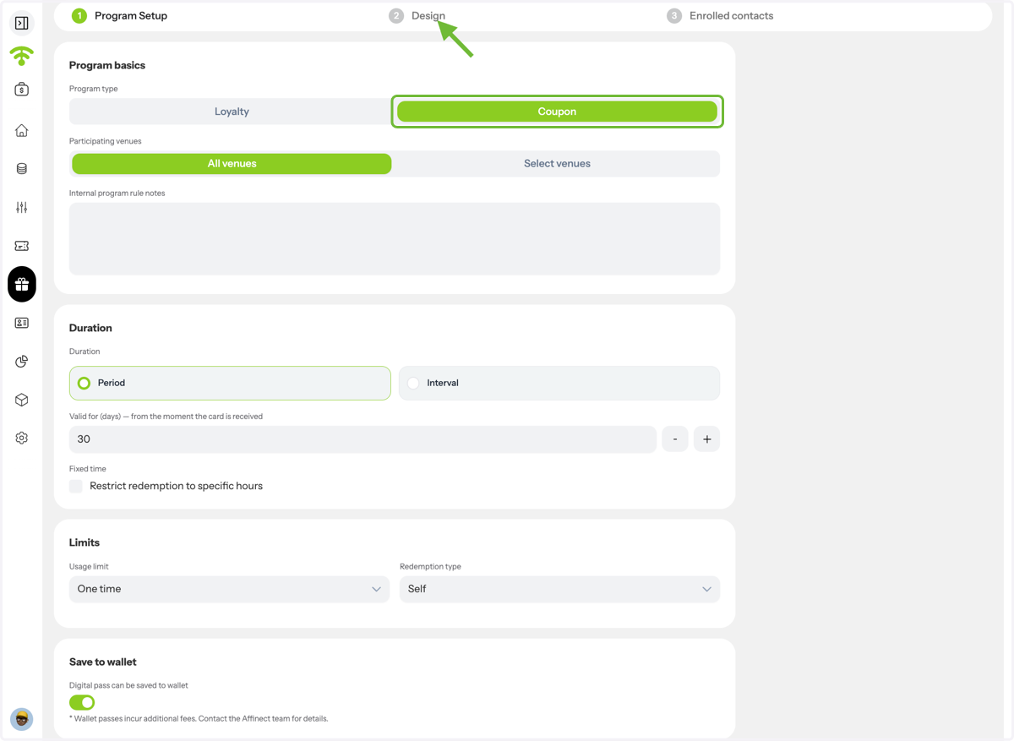Viewport: 1014px width, 741px height.
Task: Open the Usage limit dropdown
Action: click(229, 589)
